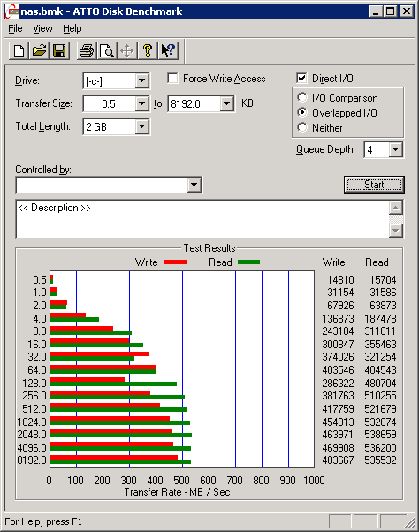This screenshot has height=532, width=419.
Task: Expand the Queue Depth dropdown
Action: pos(396,149)
